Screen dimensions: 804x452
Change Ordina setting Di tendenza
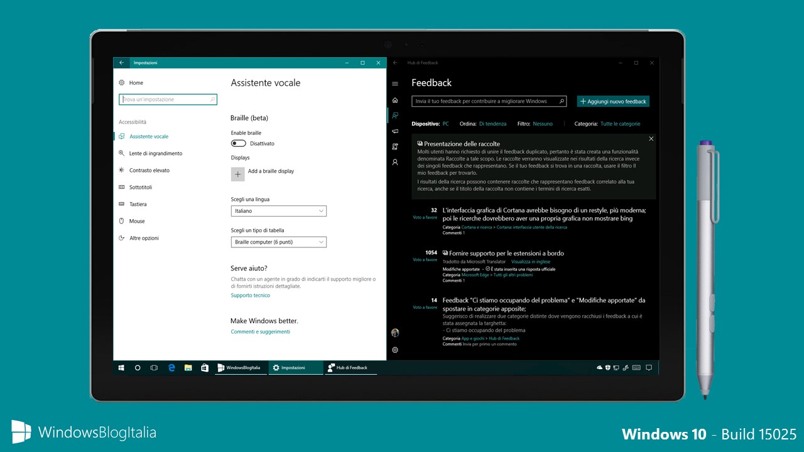492,124
